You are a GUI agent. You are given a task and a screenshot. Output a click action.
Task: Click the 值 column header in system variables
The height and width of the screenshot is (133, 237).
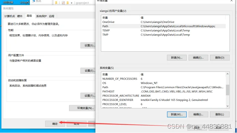(183, 74)
